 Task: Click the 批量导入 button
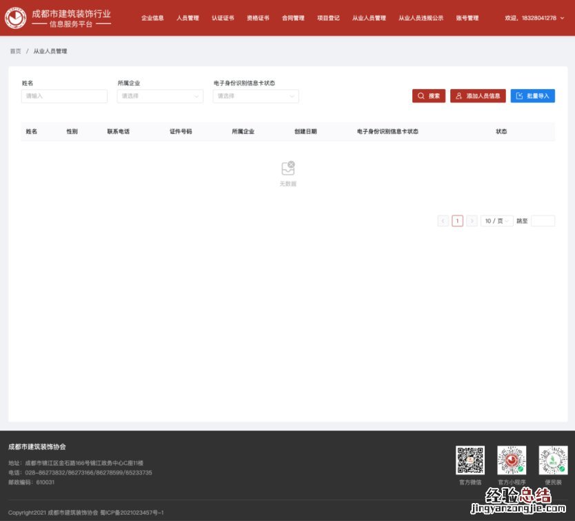click(x=532, y=96)
